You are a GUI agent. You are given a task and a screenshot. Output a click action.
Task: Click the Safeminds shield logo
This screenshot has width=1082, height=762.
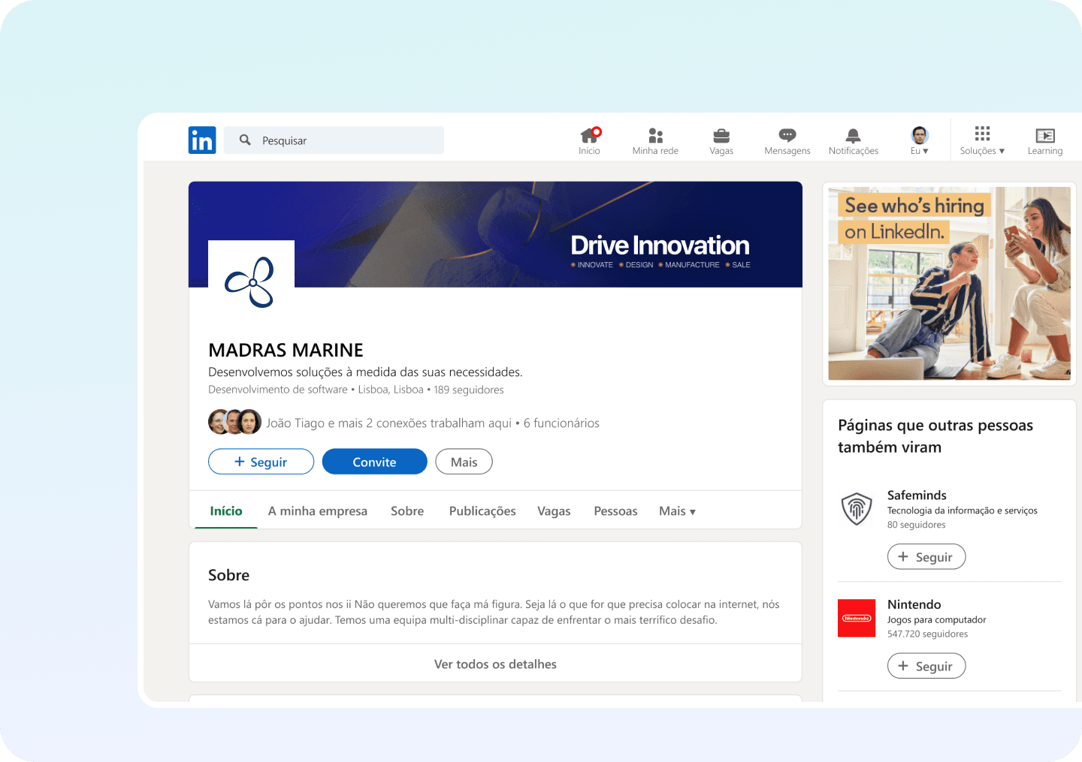click(x=857, y=509)
